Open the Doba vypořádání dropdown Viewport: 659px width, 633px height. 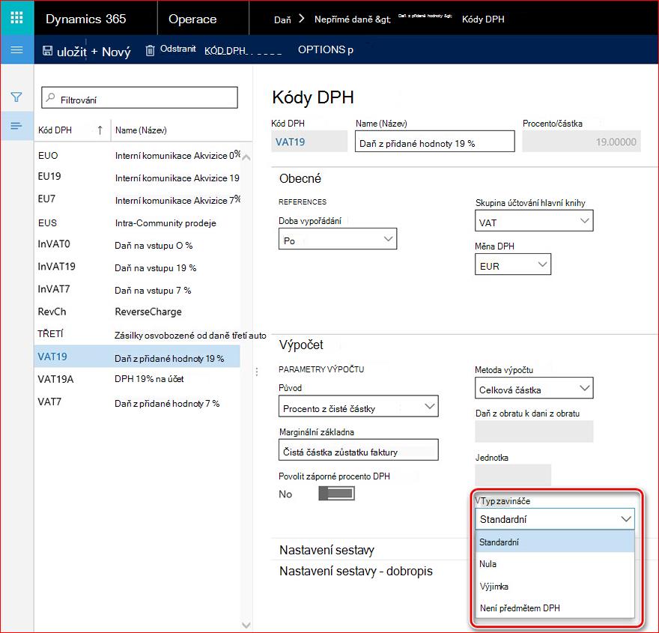coord(338,239)
